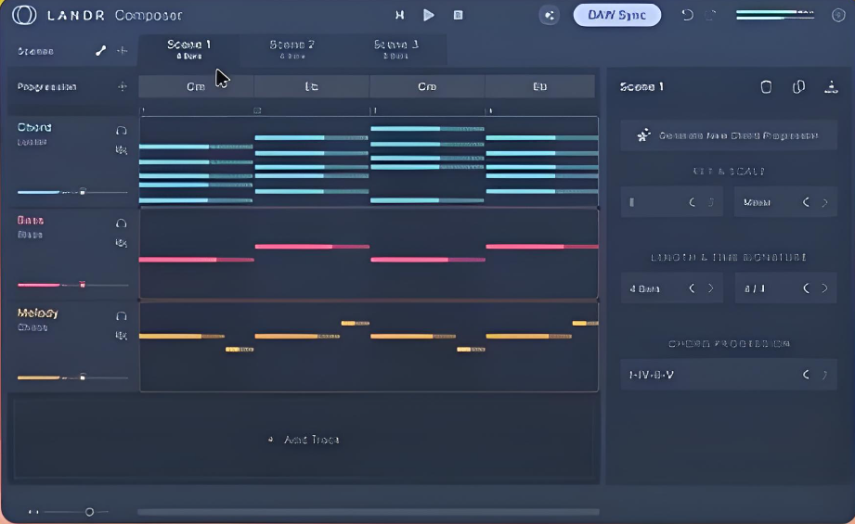The image size is (855, 524).
Task: Click the bar 1 marker on the ruler
Action: [143, 110]
